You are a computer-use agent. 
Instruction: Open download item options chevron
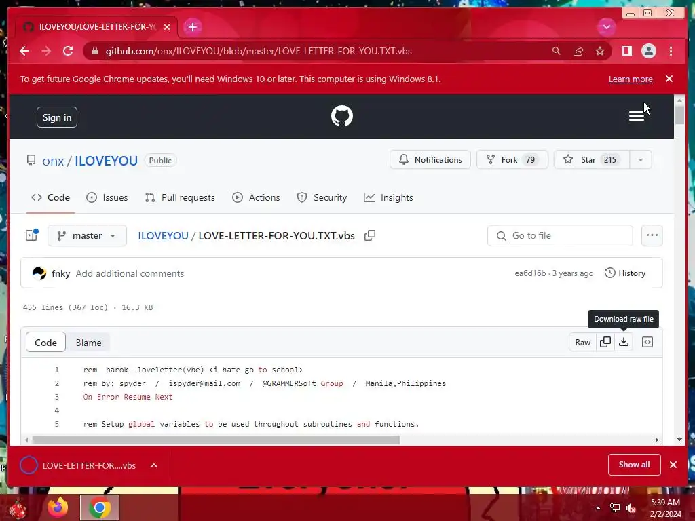coord(154,465)
